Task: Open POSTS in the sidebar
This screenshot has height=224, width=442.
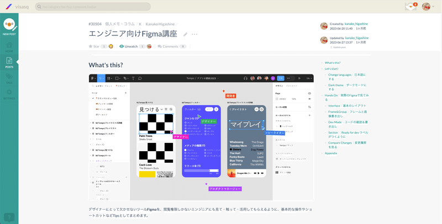Action: coord(9,63)
